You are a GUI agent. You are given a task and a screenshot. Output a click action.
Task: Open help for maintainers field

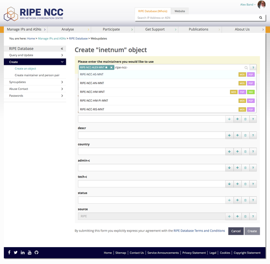tap(253, 67)
